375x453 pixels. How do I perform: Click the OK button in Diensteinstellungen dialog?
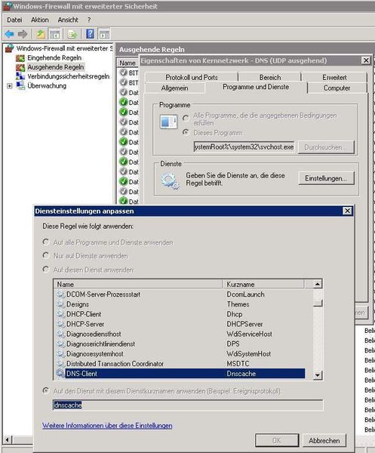[x=277, y=440]
